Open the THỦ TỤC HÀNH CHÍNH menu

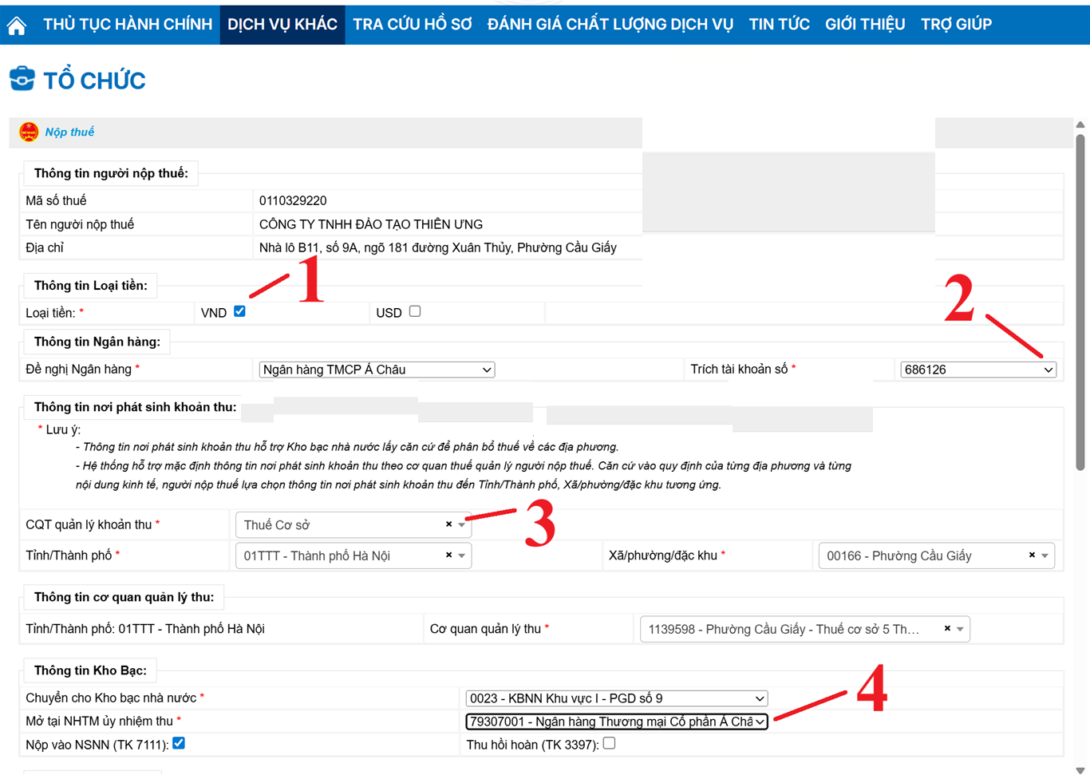pos(128,25)
